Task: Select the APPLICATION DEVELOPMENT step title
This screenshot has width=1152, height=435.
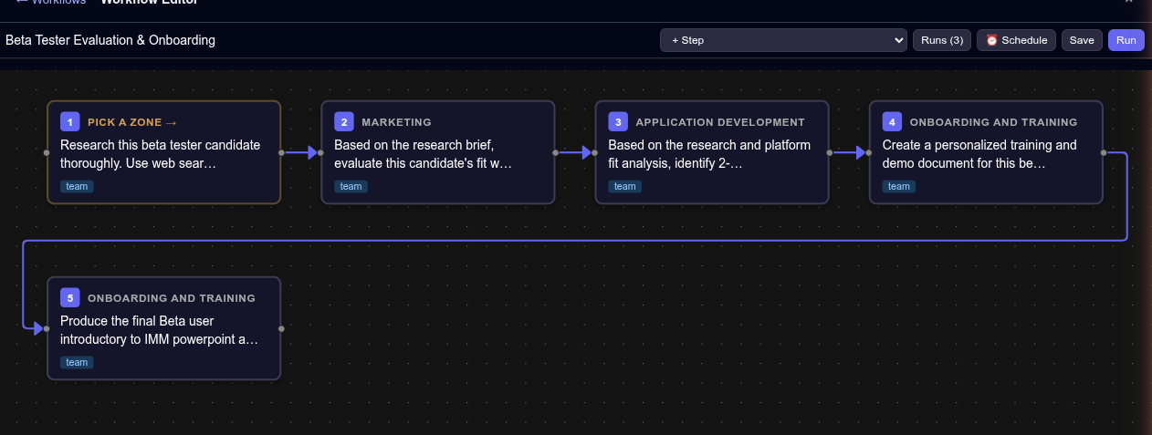Action: click(720, 122)
